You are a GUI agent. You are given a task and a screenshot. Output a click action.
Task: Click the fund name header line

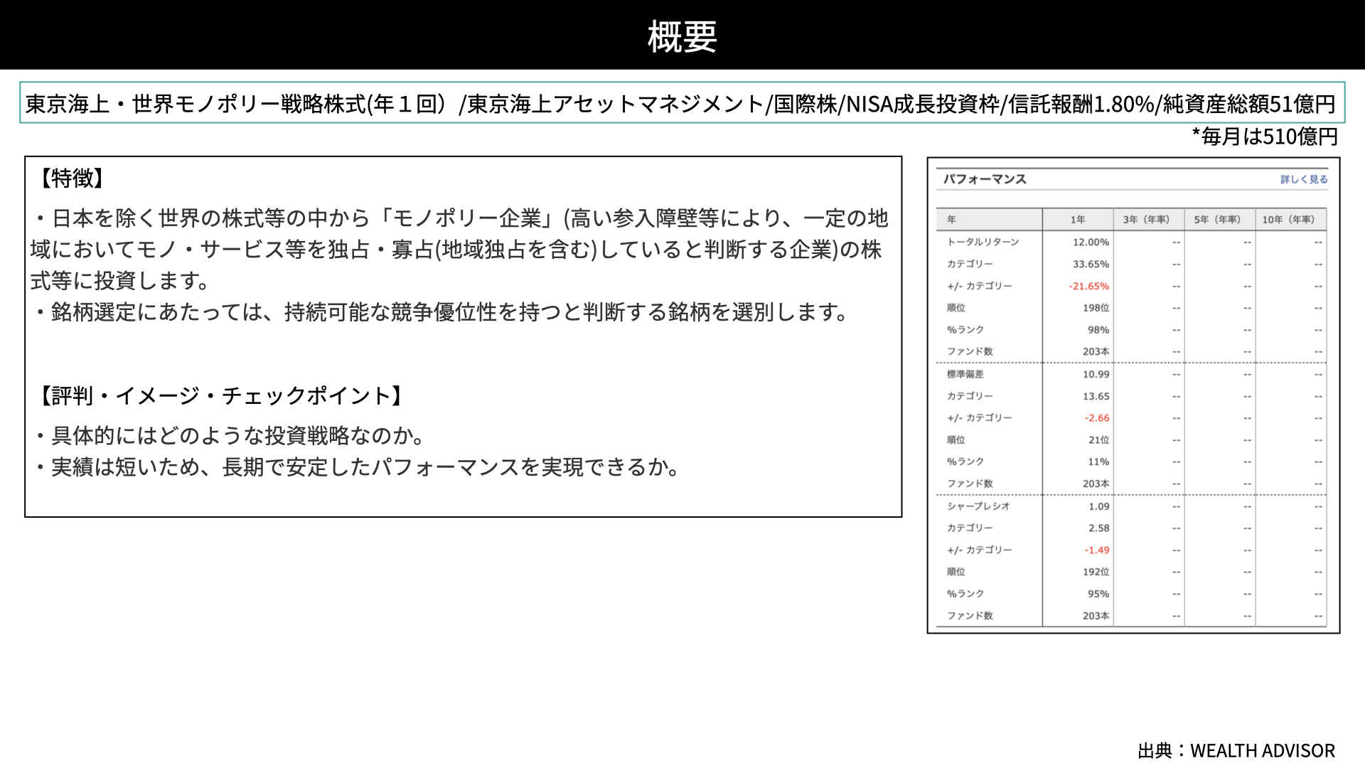click(x=682, y=103)
